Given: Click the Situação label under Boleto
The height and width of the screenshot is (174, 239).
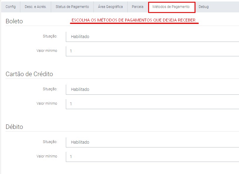Looking at the screenshot, I should point(50,36).
